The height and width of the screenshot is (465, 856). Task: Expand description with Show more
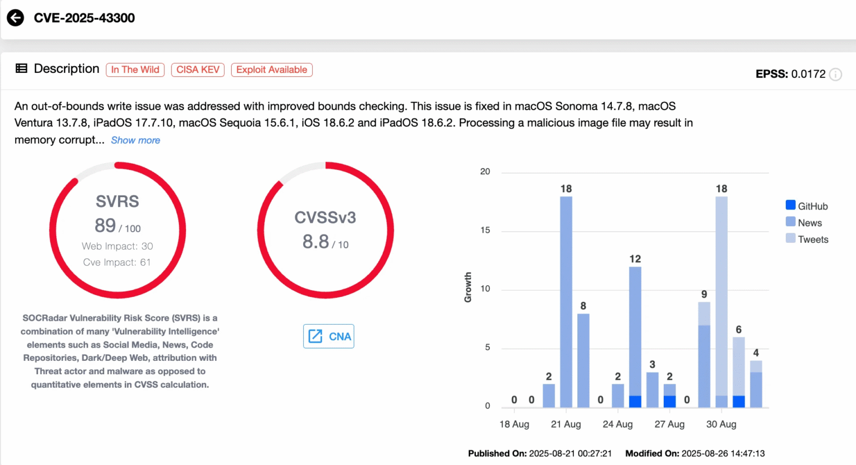[135, 140]
